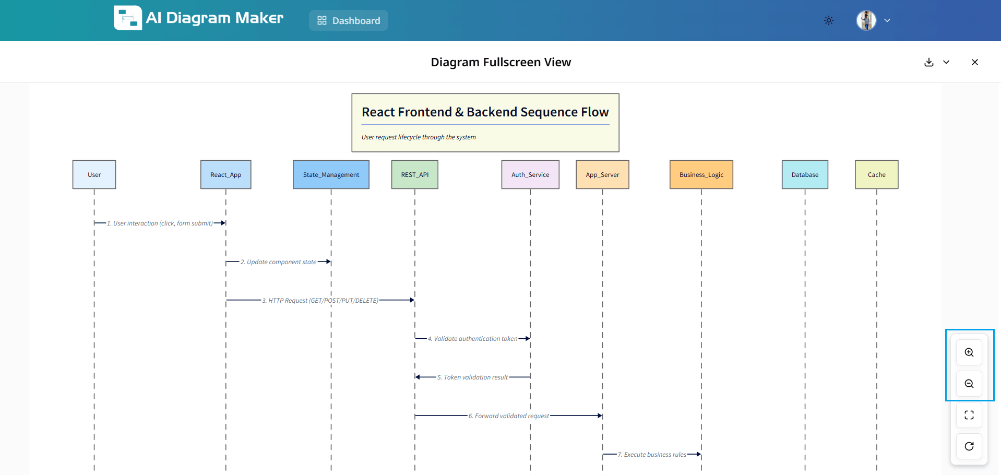Close the Diagram Fullscreen View
Viewport: 1001px width, 475px height.
point(975,62)
